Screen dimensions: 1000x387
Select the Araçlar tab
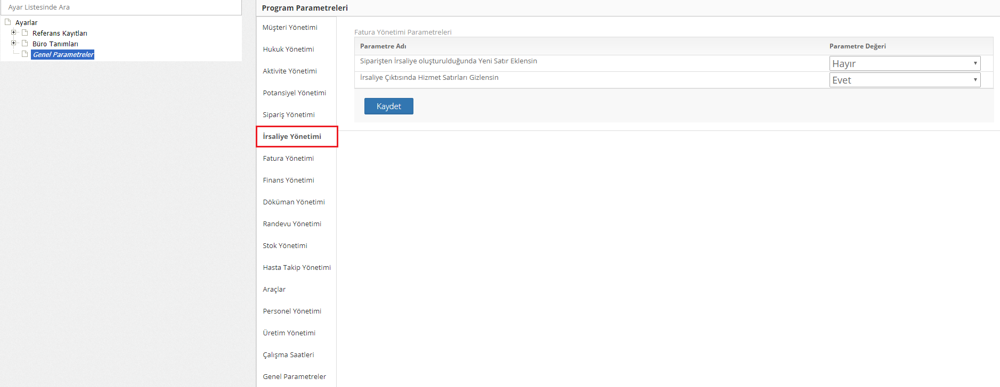click(x=274, y=289)
